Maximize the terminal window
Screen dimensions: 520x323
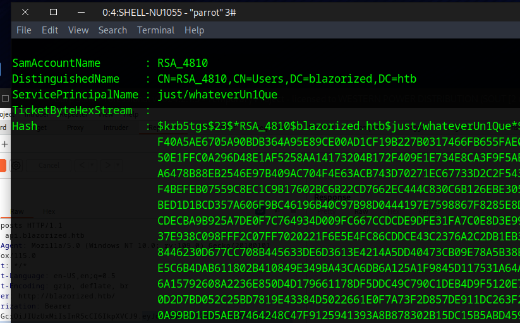point(53,12)
